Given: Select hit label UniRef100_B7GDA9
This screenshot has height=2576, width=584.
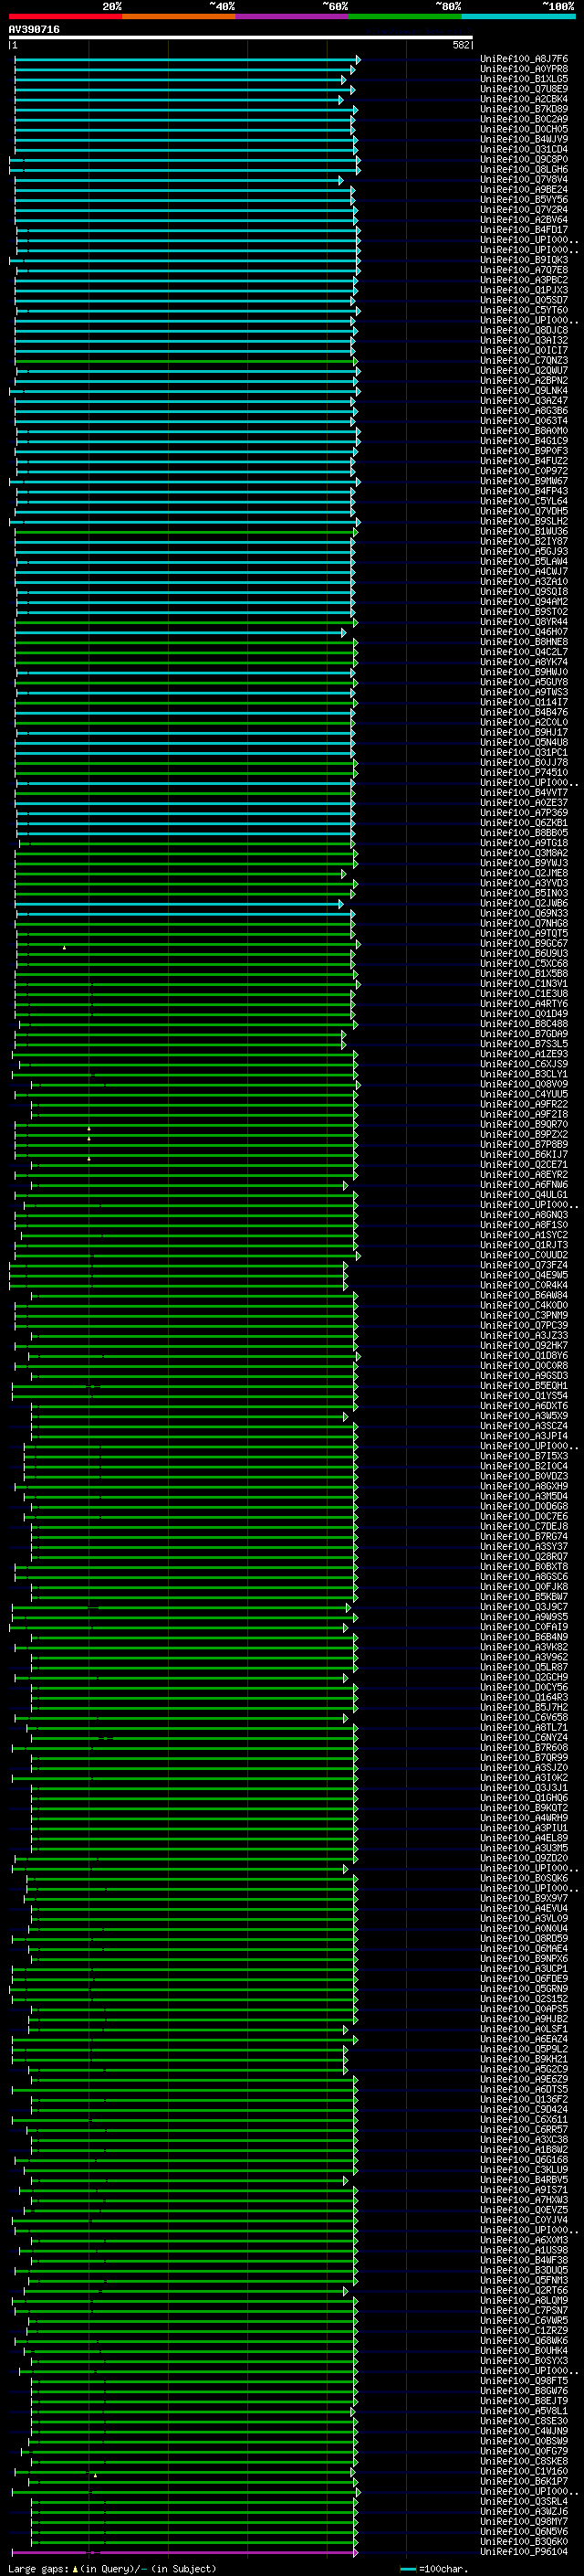Looking at the screenshot, I should coord(524,1034).
